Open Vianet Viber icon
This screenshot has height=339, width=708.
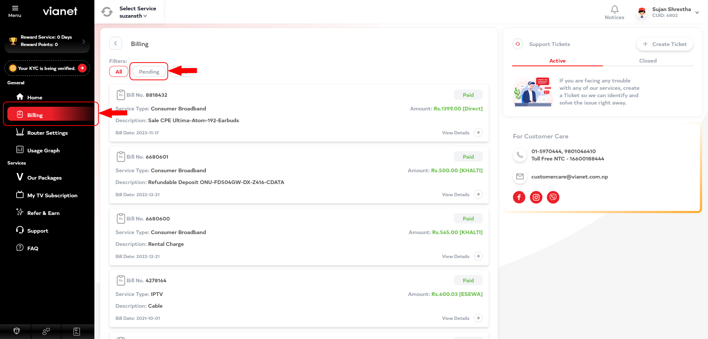(x=553, y=197)
